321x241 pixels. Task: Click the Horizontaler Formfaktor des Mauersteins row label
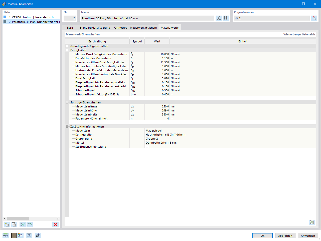[x=102, y=70]
